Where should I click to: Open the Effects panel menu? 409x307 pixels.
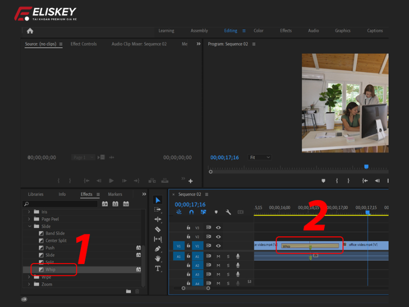coord(97,194)
